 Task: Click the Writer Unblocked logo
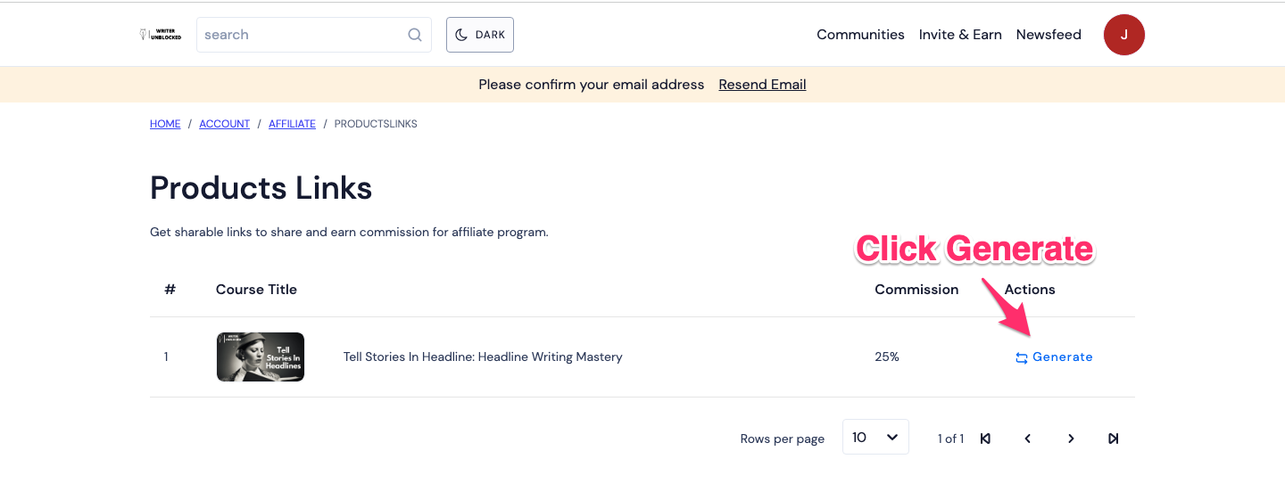161,35
